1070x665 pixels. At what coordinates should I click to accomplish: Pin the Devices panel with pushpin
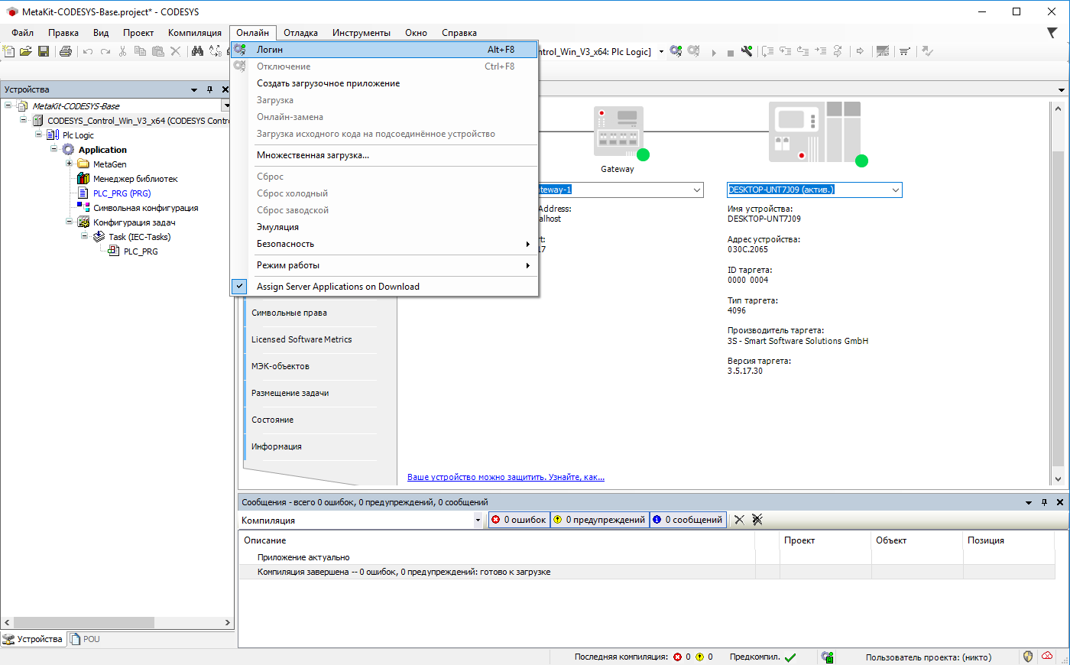(x=209, y=89)
